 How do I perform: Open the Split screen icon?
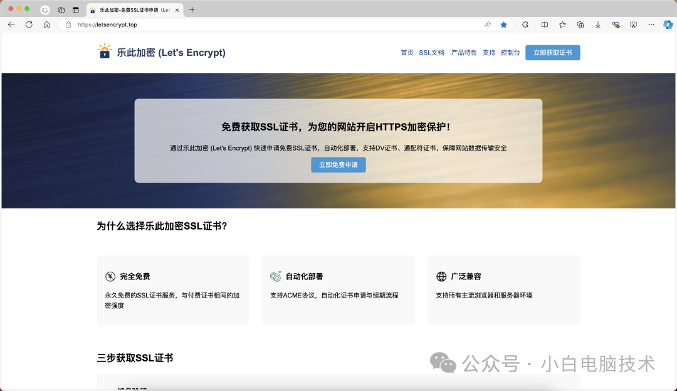[x=545, y=24]
